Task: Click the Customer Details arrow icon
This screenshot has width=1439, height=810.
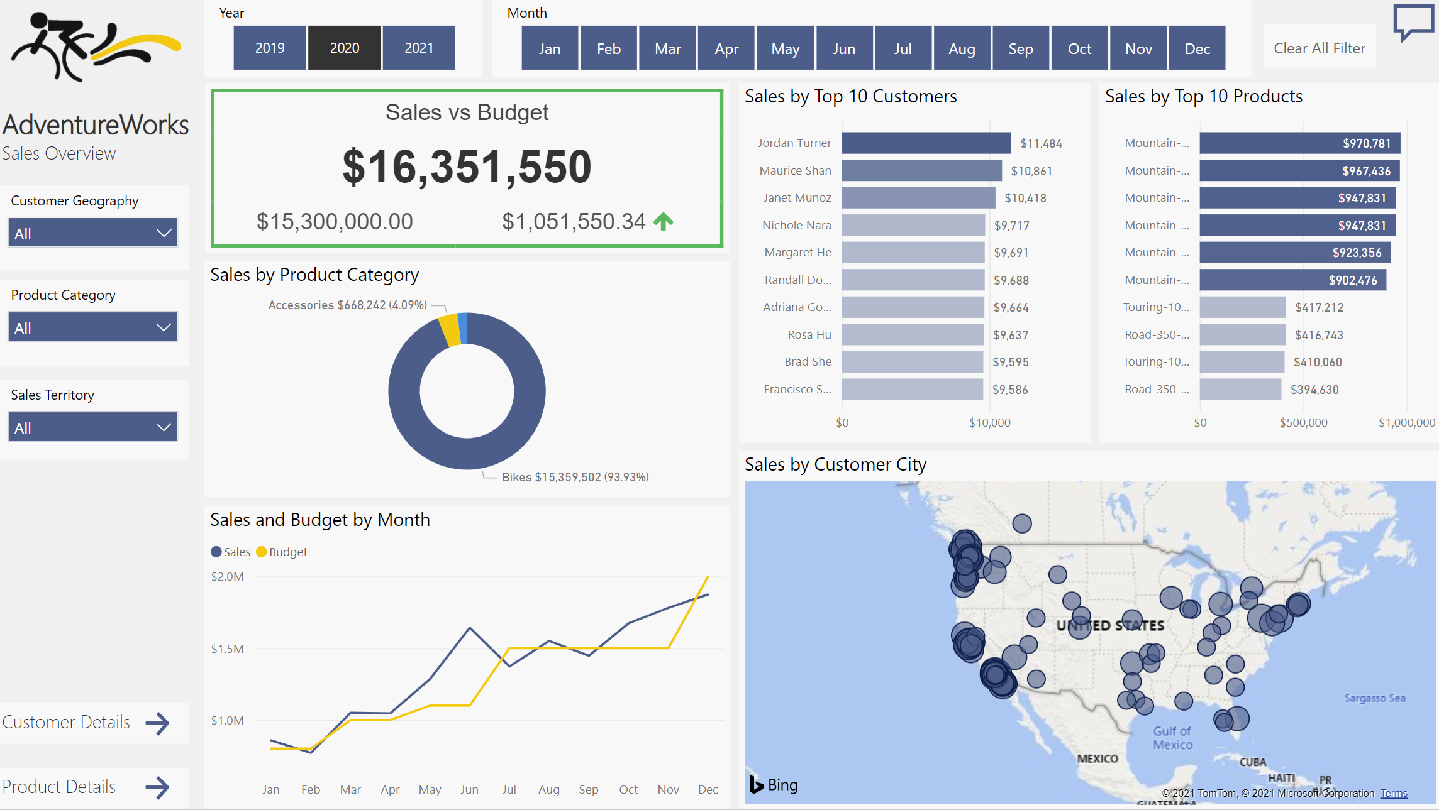Action: click(x=157, y=723)
